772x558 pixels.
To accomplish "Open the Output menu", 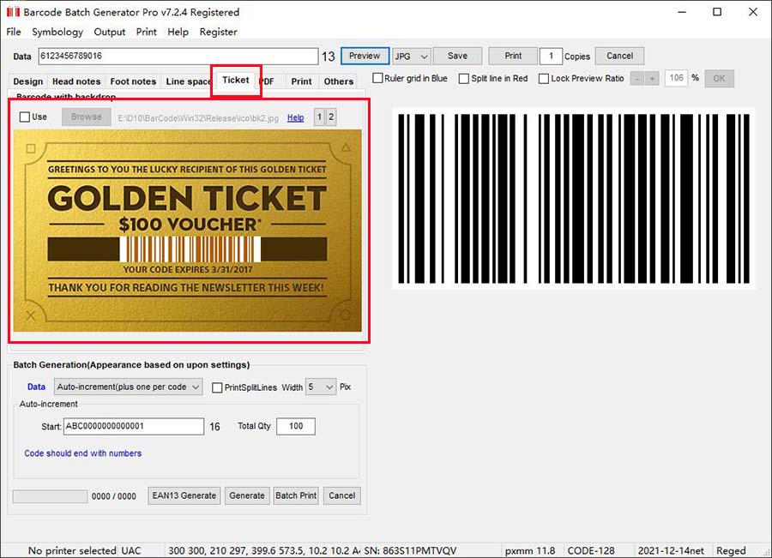I will coord(109,32).
